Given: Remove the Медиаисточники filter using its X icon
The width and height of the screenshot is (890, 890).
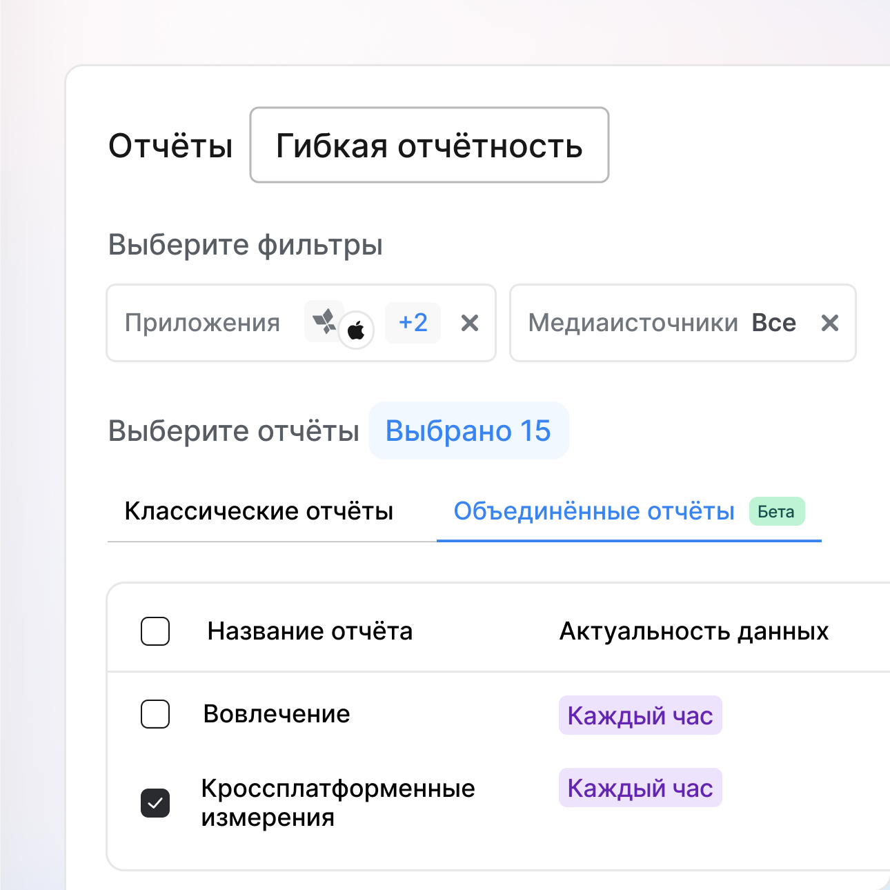Looking at the screenshot, I should coord(830,323).
